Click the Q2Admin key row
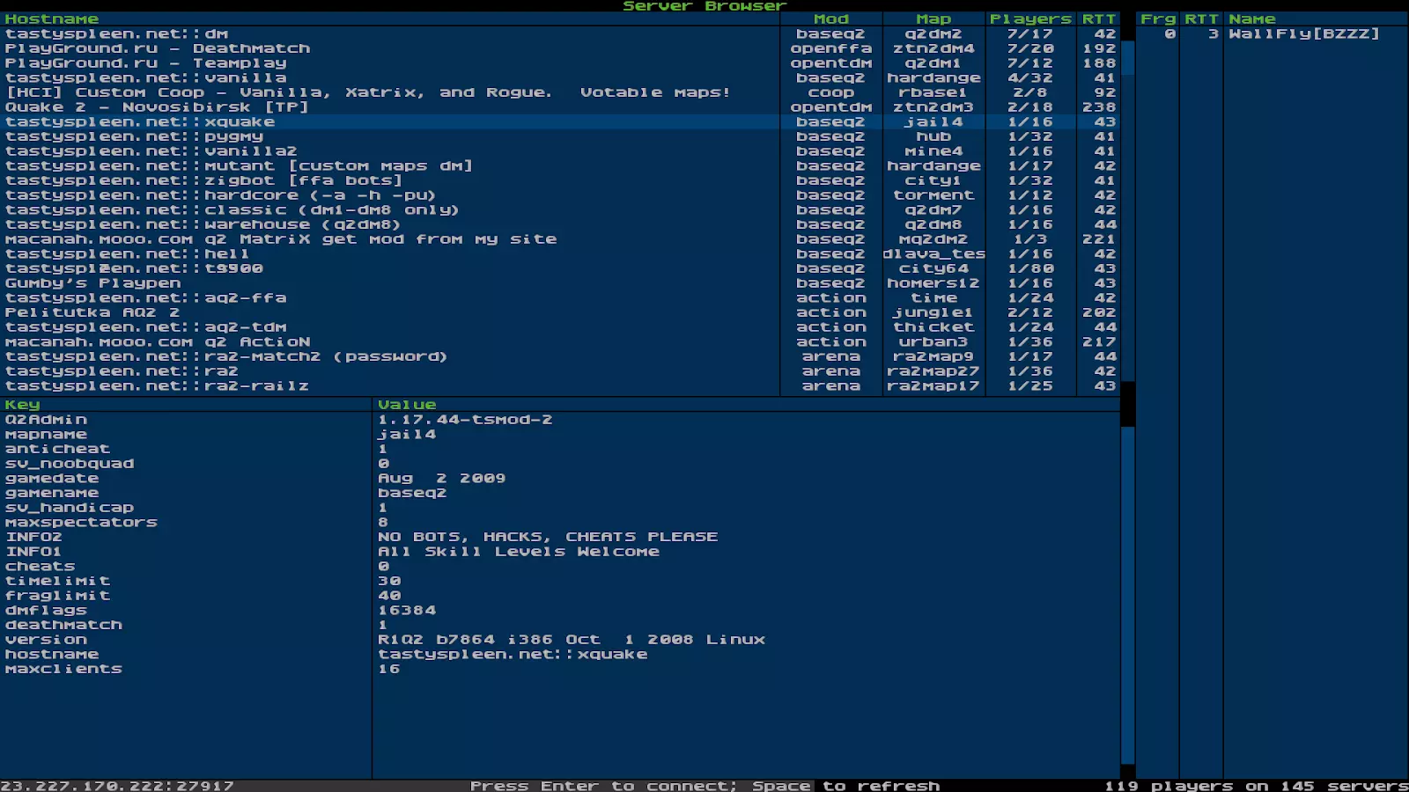 560,420
